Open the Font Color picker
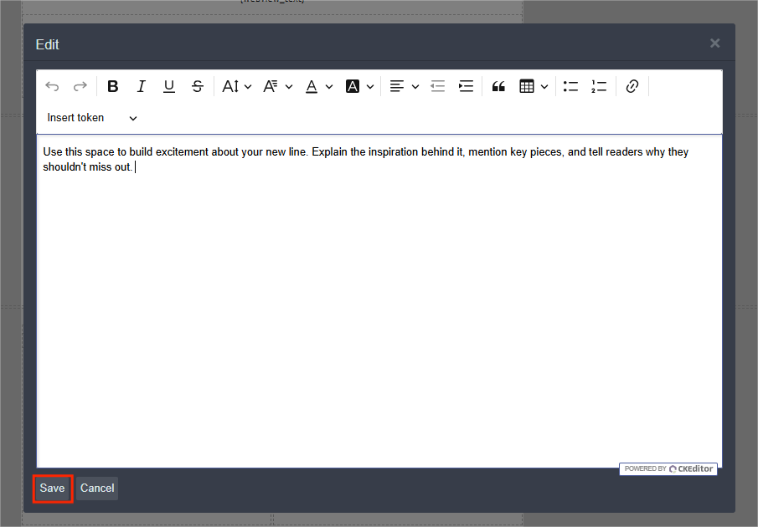 [x=319, y=86]
